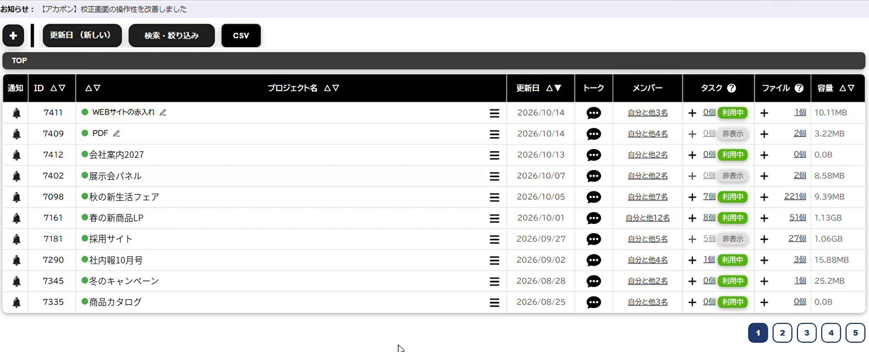Sort table by 容量 column
This screenshot has width=869, height=352.
click(x=846, y=88)
